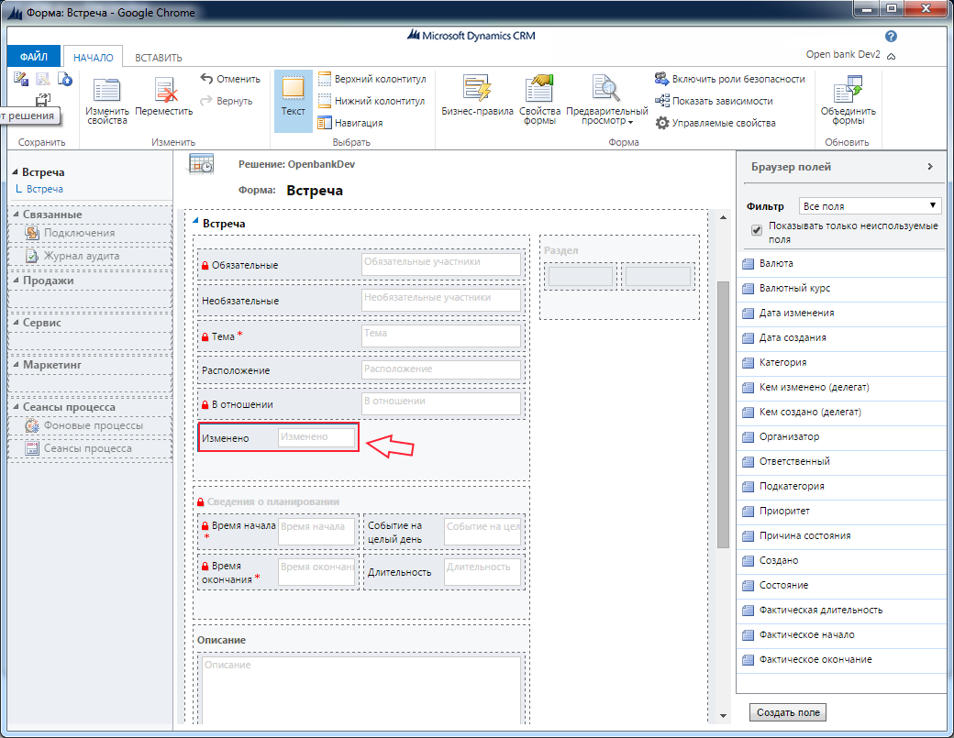Open the Все поля filter dropdown
The height and width of the screenshot is (738, 954).
pos(870,205)
